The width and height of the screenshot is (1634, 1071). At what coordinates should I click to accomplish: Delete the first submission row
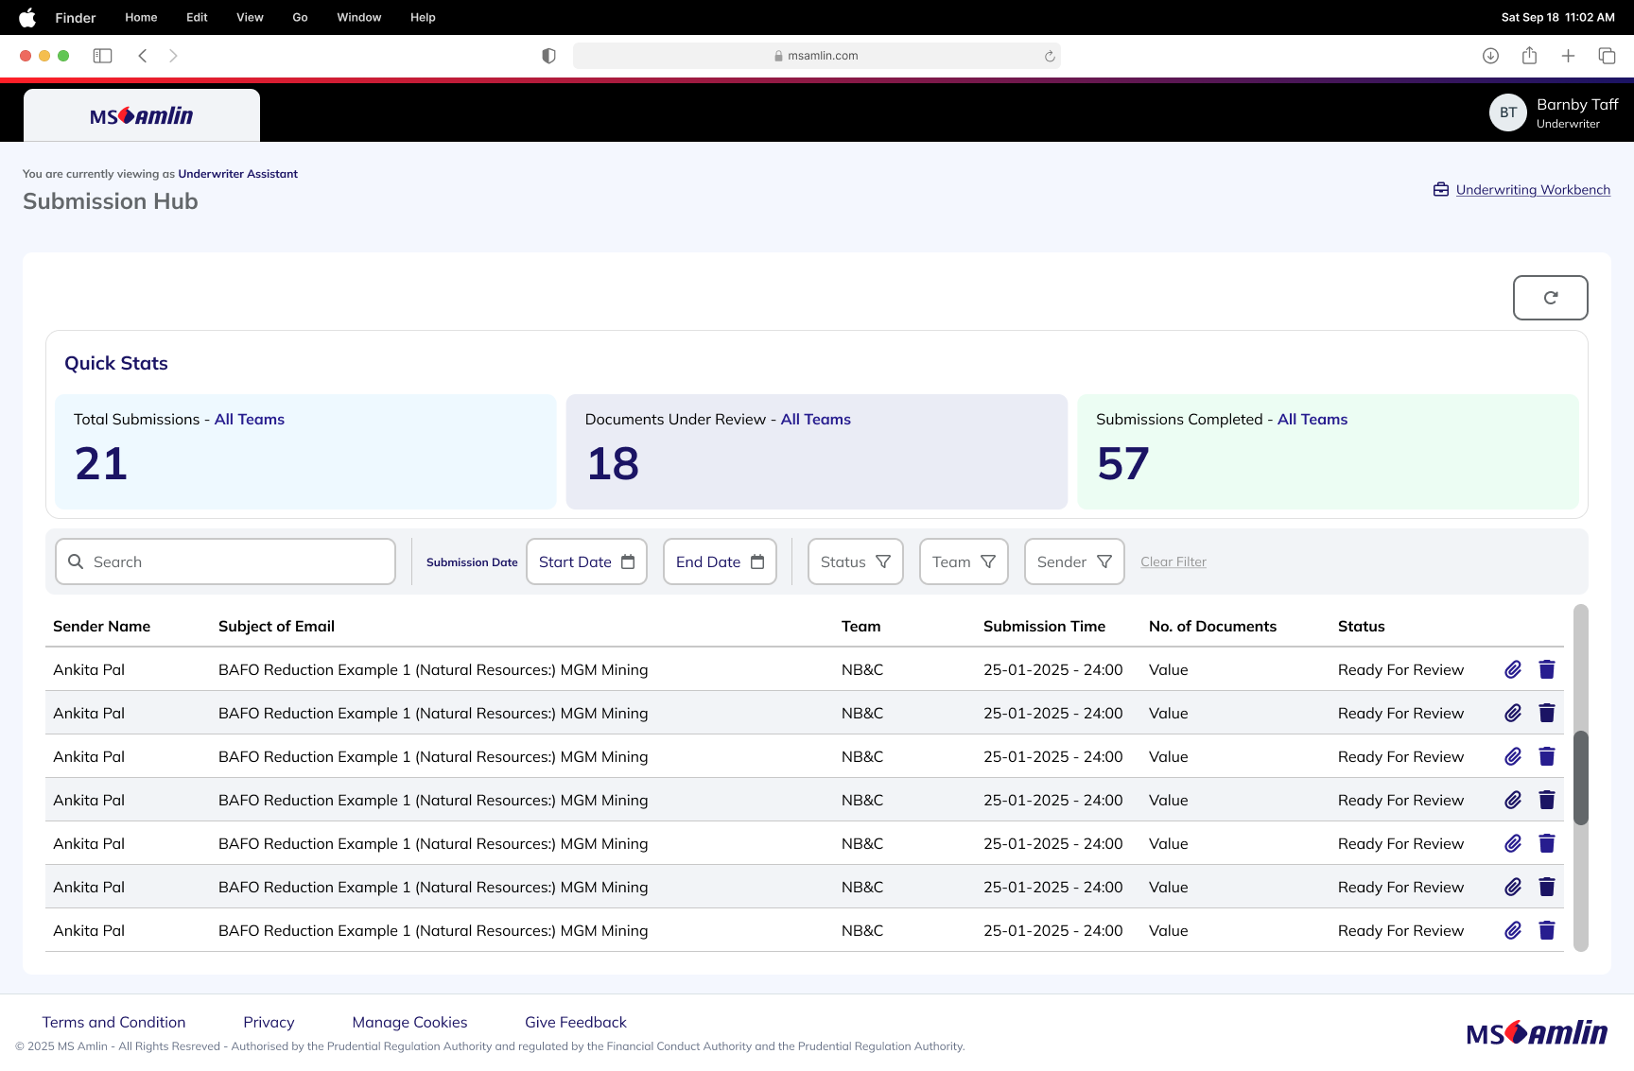click(x=1547, y=669)
